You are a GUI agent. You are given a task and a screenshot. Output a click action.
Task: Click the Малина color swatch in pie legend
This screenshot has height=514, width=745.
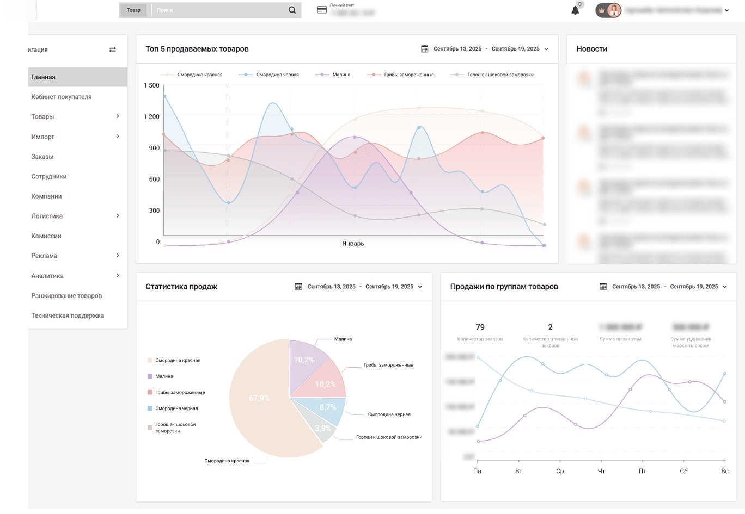click(x=150, y=376)
